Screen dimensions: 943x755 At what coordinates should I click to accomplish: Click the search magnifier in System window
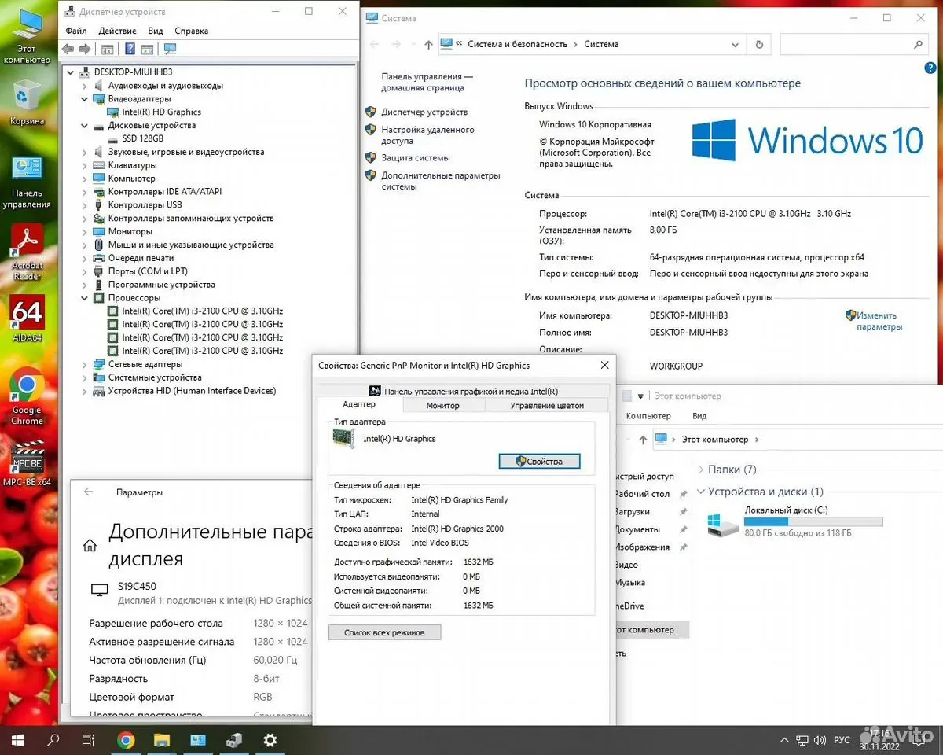(x=919, y=46)
